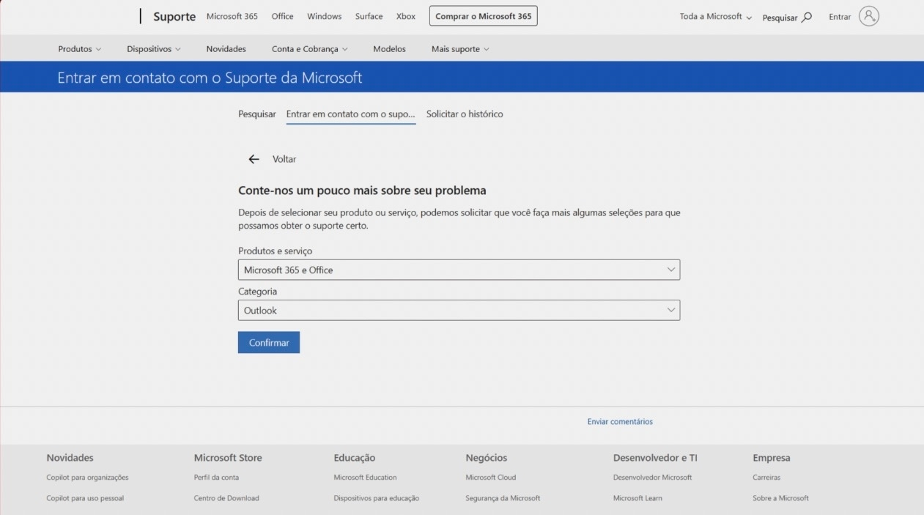The height and width of the screenshot is (515, 924).
Task: Go to Xbox in top bar
Action: [x=406, y=16]
